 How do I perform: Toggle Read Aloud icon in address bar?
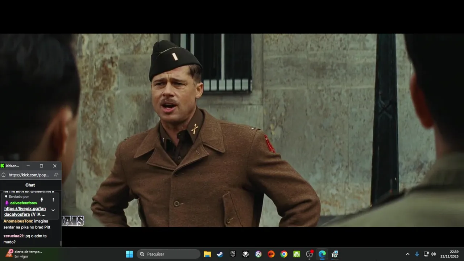[56, 175]
